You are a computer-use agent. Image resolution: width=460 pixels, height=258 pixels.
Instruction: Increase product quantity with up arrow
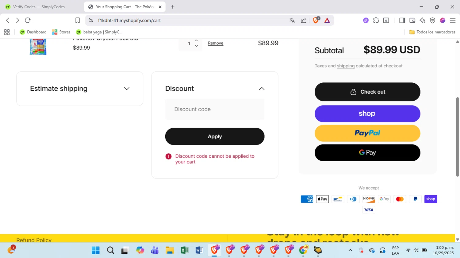pyautogui.click(x=197, y=41)
